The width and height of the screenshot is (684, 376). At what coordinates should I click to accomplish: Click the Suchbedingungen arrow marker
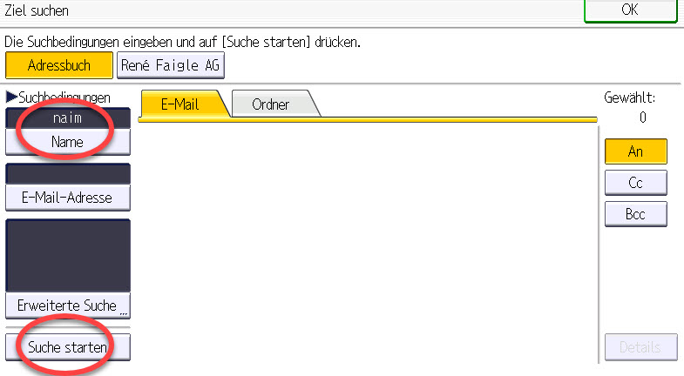12,97
